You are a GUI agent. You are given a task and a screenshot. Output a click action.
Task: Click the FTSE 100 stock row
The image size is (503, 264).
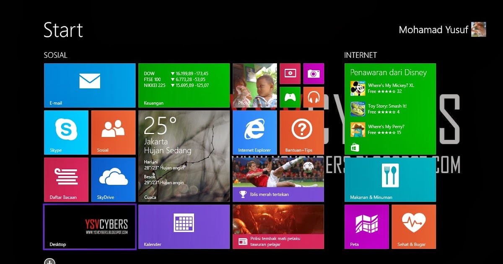(175, 79)
